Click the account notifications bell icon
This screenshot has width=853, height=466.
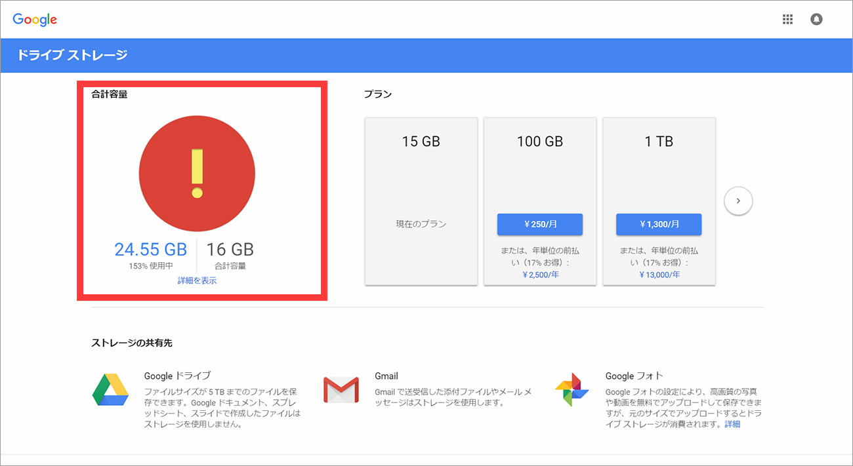(x=816, y=20)
